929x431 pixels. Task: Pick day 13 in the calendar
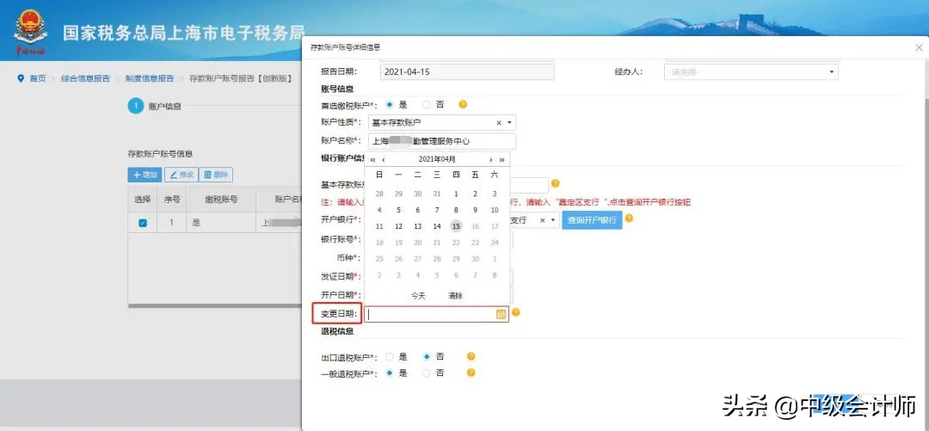[418, 226]
